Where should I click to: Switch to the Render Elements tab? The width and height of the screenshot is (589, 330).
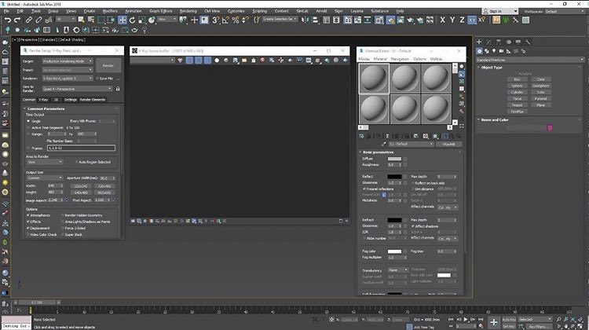click(x=93, y=100)
